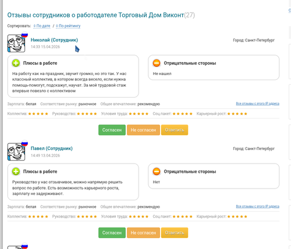Sort reviews with 'По рейтингу'
Screen dimensions: 291x249
(68, 26)
